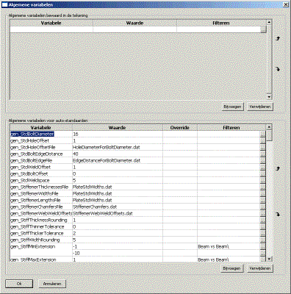Click scroll-up arrow of upper table scrollbar
Image resolution: width=291 pixels, height=294 pixels.
tap(269, 22)
